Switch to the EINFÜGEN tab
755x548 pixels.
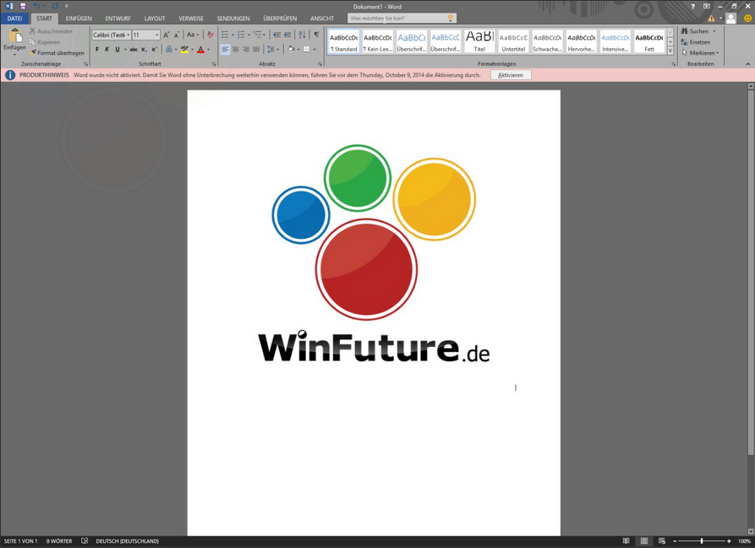(79, 19)
